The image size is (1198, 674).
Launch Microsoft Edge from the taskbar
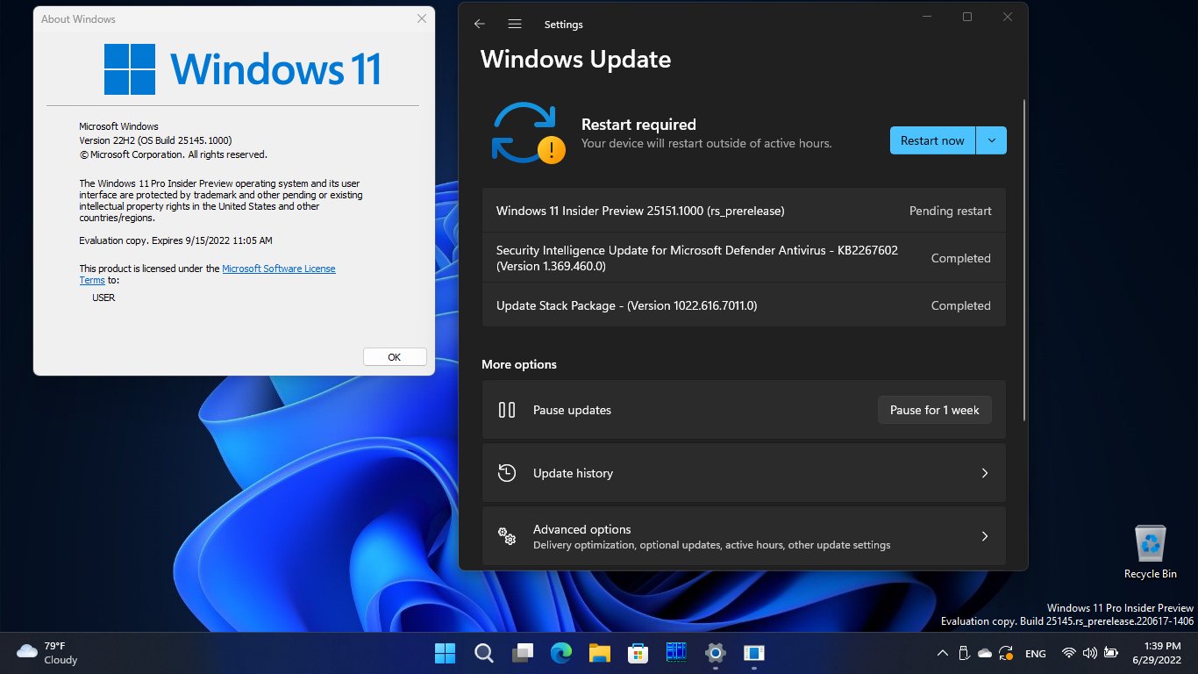coord(561,653)
